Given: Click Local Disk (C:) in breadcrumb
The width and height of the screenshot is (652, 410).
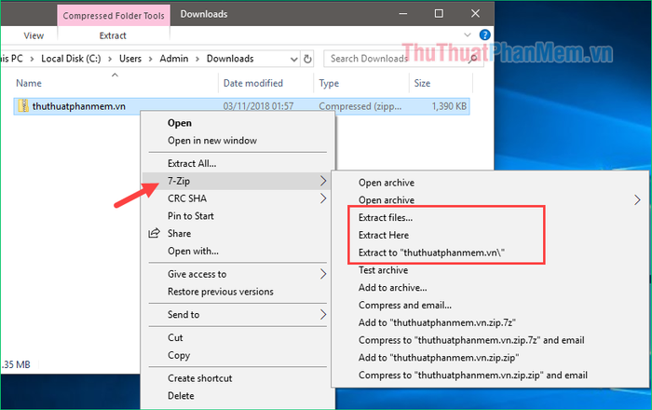Looking at the screenshot, I should click(71, 59).
